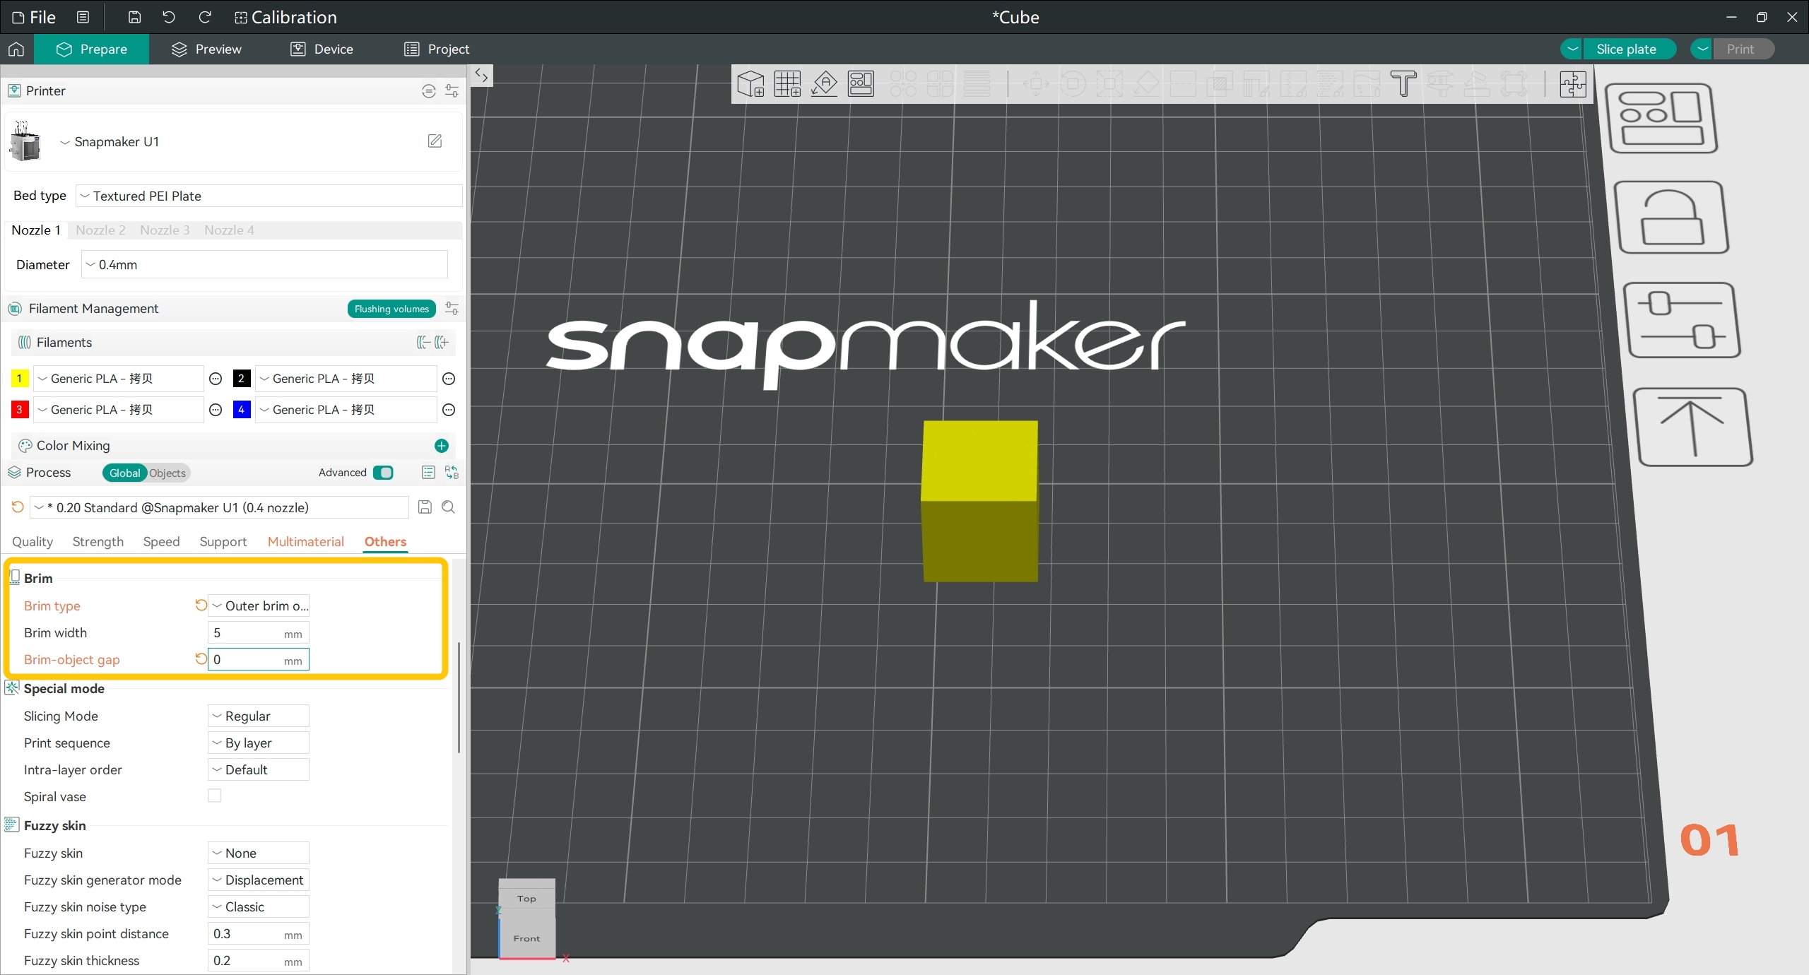Open options for filament 1
The width and height of the screenshot is (1809, 975).
tap(216, 379)
